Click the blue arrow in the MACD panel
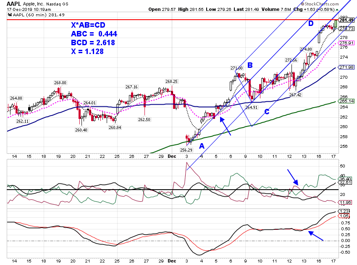This screenshot has width=357, height=265. click(316, 236)
